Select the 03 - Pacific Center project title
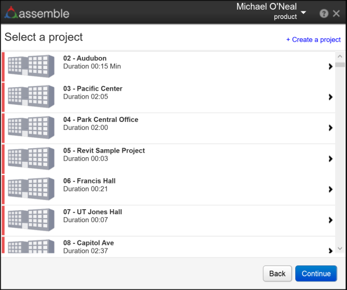Viewport: 347px width, 290px height. click(93, 89)
